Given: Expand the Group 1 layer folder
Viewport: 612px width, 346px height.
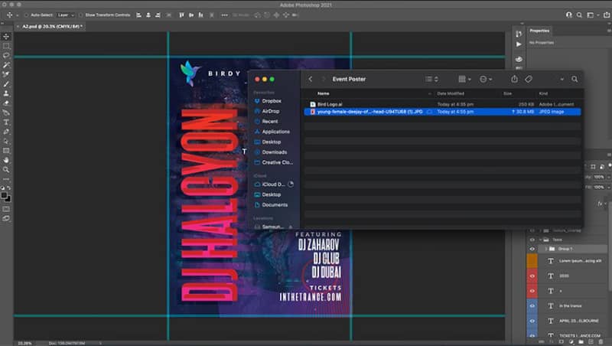Looking at the screenshot, I should click(546, 249).
